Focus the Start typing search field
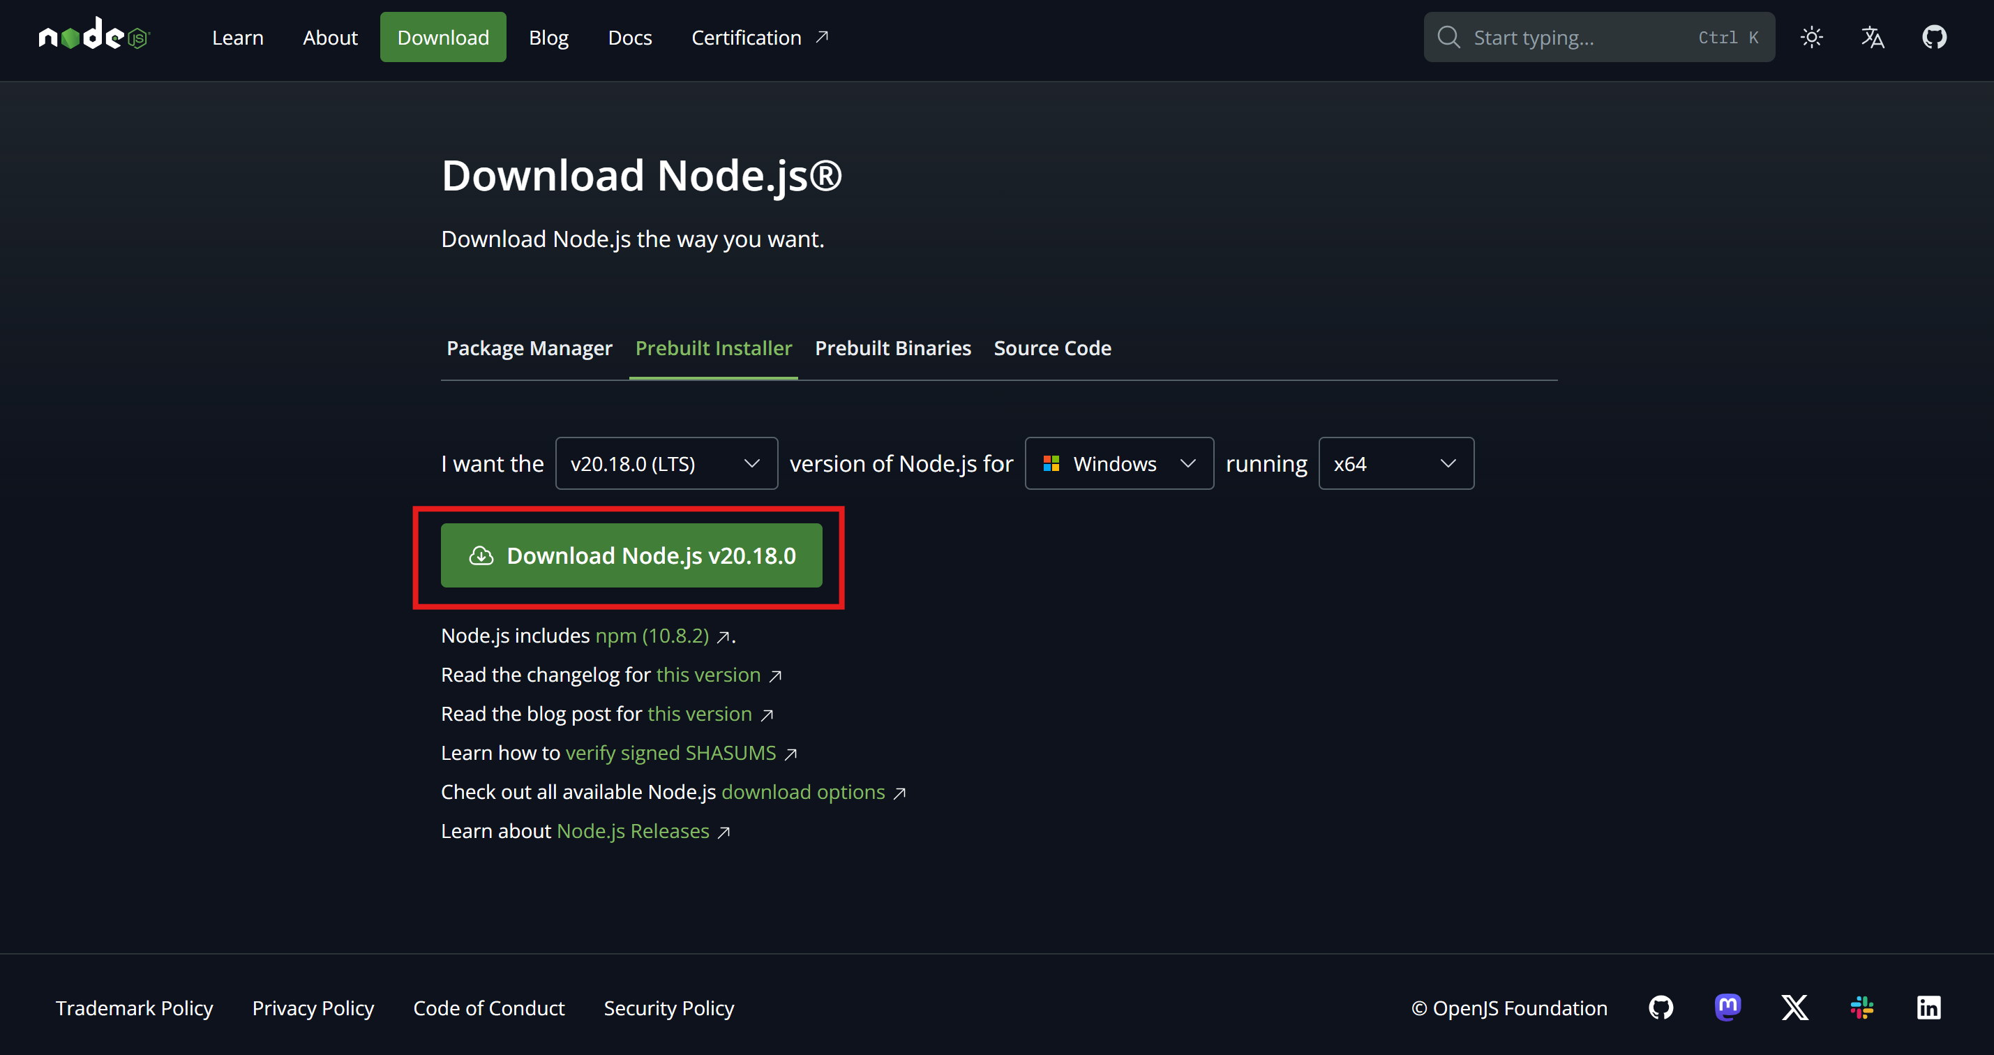 point(1579,37)
